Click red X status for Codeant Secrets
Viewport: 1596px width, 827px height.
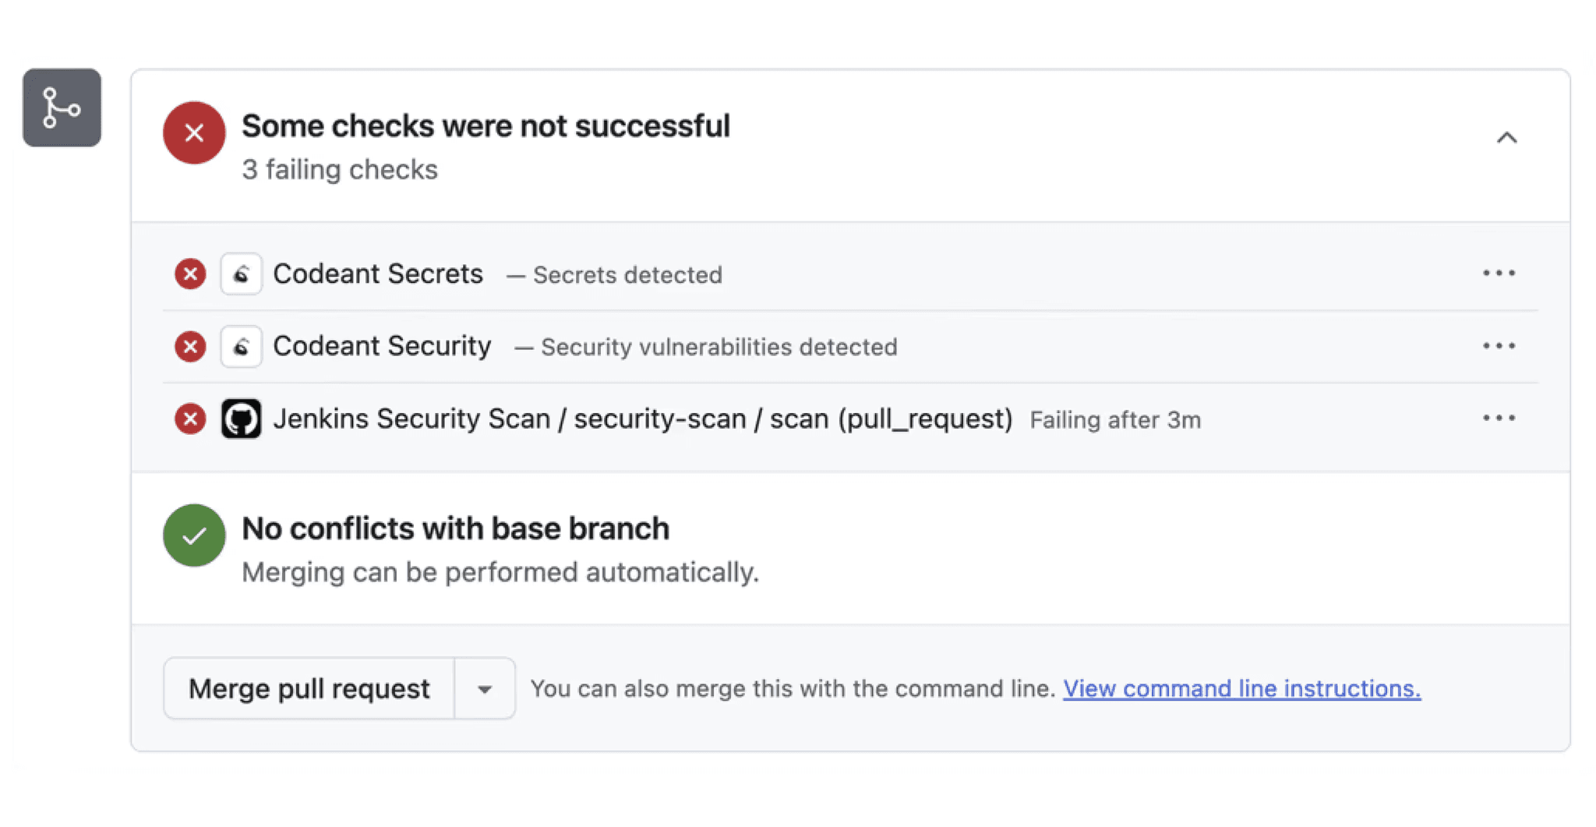[190, 274]
